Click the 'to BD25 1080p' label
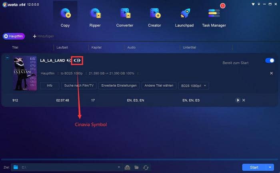 (x=72, y=73)
